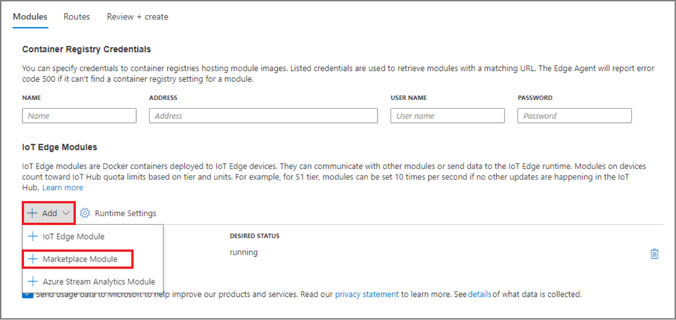Click the plus icon beside Azure Stream Analytics Module

[32, 281]
